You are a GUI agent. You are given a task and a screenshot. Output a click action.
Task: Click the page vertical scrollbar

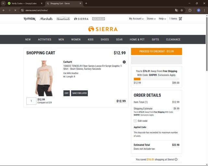pos(207,44)
